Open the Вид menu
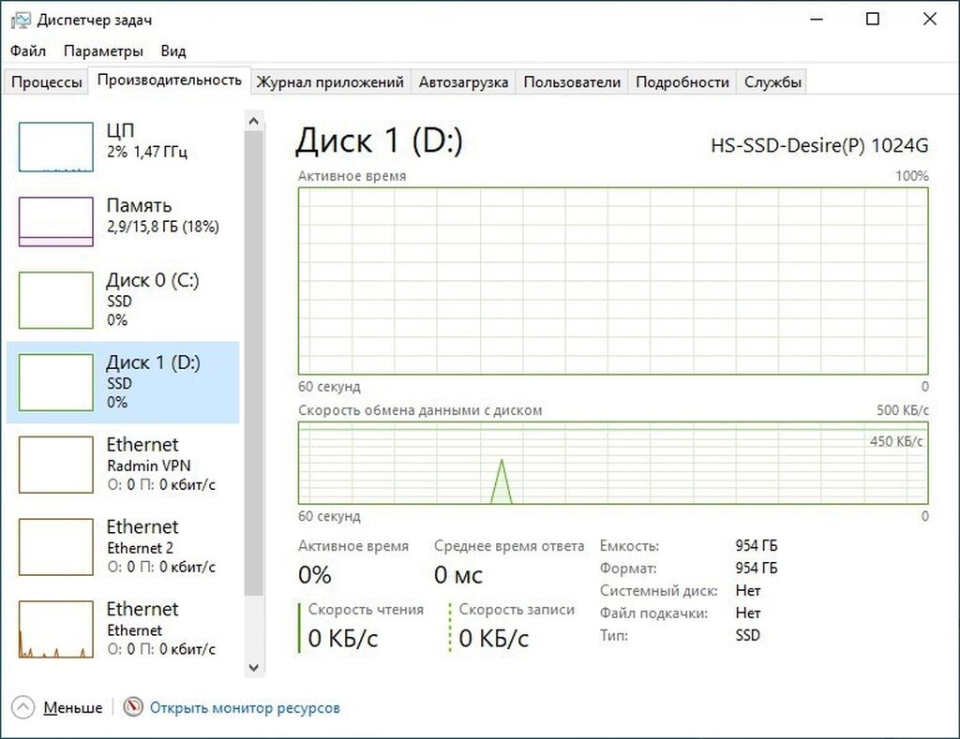The width and height of the screenshot is (960, 739). point(173,51)
